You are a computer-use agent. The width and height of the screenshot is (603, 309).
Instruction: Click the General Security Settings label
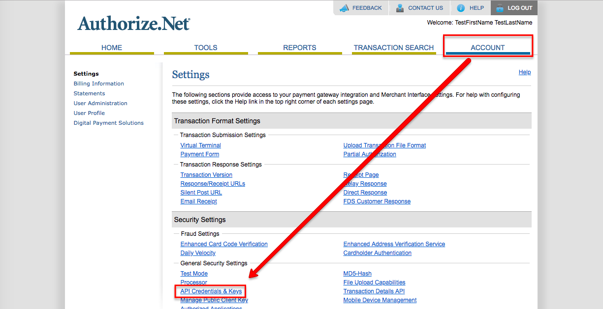coord(214,263)
